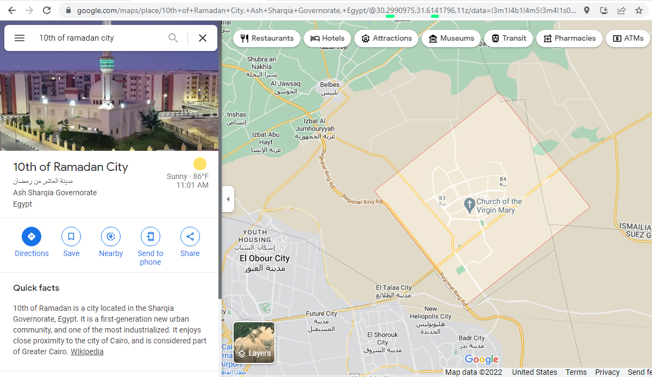Filter map by Hotels

click(328, 39)
